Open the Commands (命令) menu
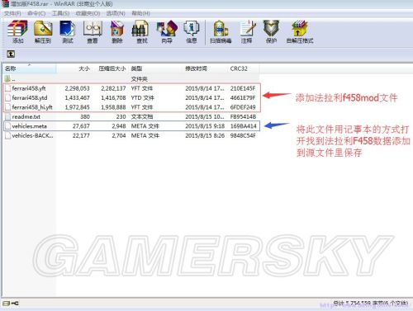 (x=36, y=13)
